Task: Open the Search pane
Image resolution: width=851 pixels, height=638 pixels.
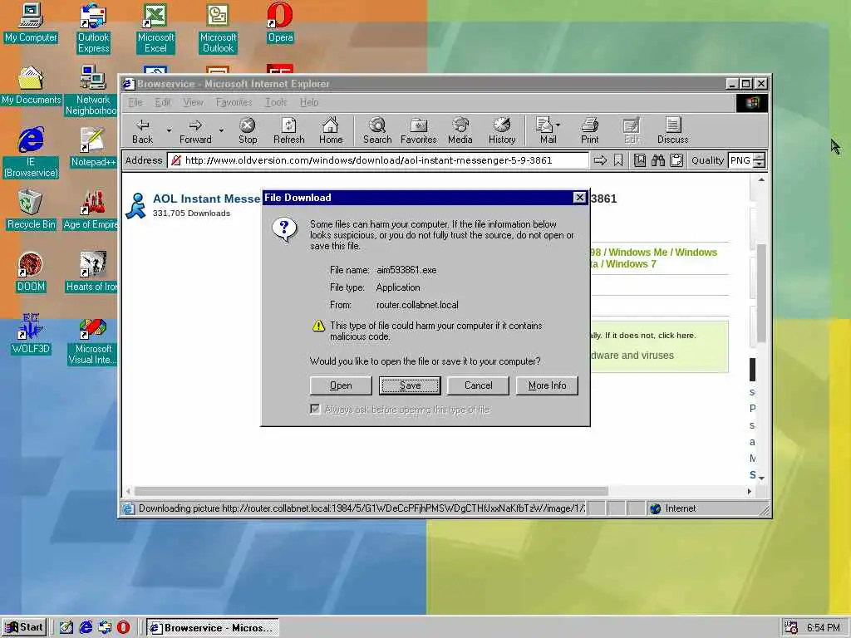Action: click(x=377, y=130)
